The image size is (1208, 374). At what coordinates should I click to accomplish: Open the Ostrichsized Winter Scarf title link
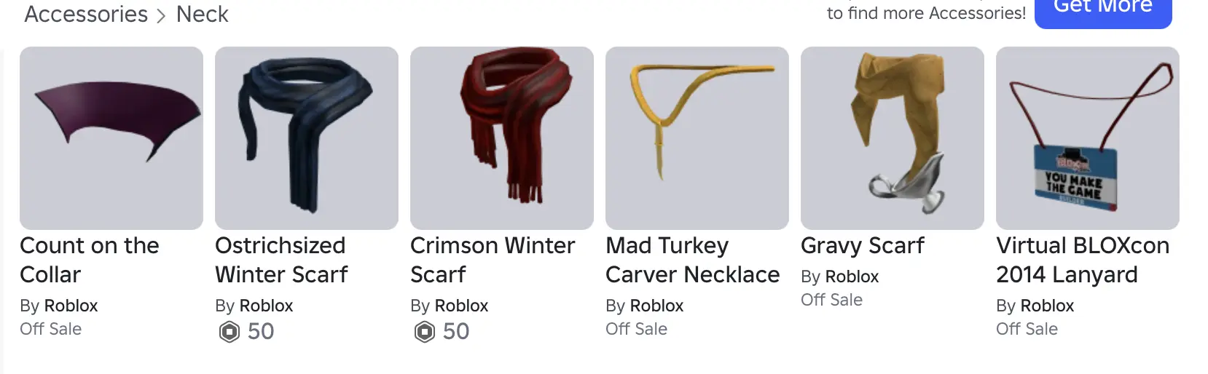(281, 260)
